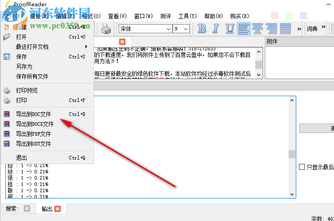334x221 pixels.
Task: Click the printer icon beside 打印
Action: pos(7,100)
